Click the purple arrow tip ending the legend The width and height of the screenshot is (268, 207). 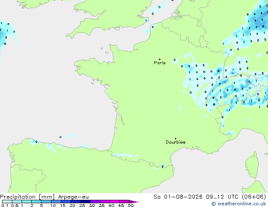134,202
